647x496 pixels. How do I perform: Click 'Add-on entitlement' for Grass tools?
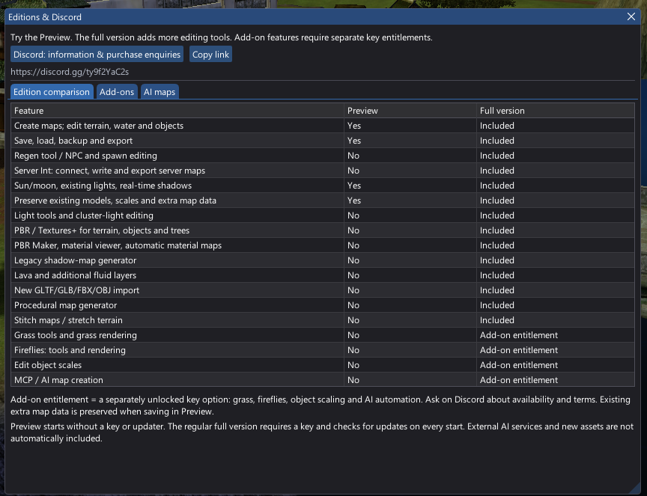(x=556, y=335)
